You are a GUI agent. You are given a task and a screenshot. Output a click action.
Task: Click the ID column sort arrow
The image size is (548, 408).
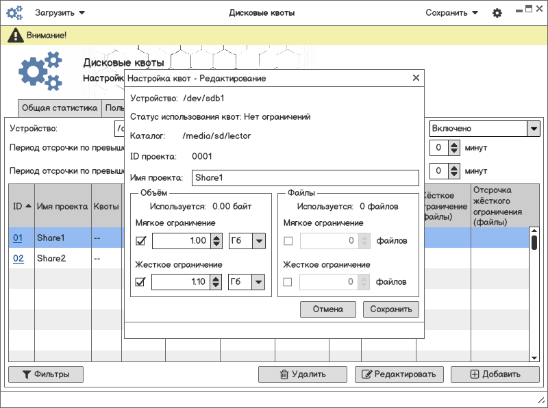pos(28,206)
